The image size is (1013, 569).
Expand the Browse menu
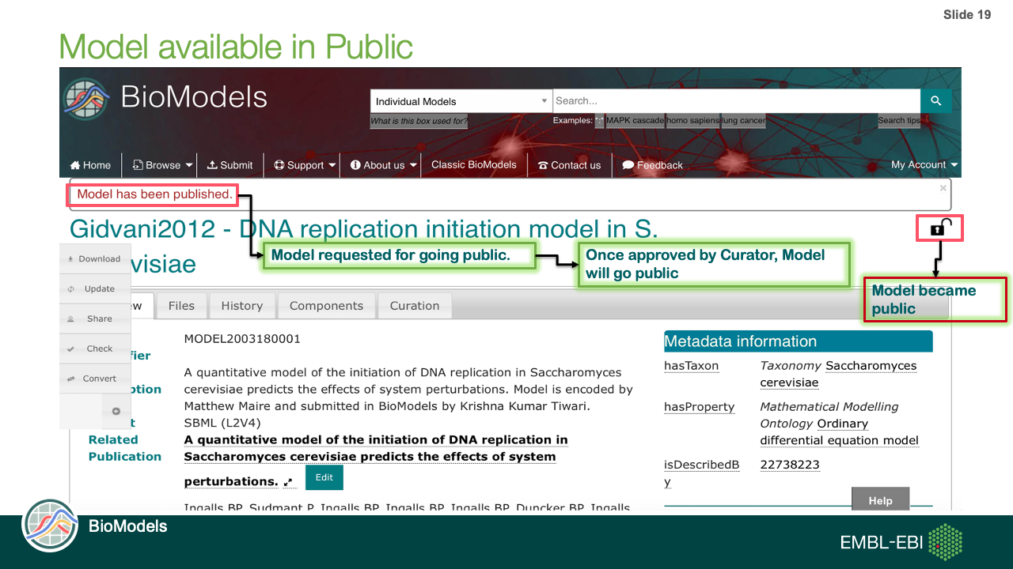162,165
